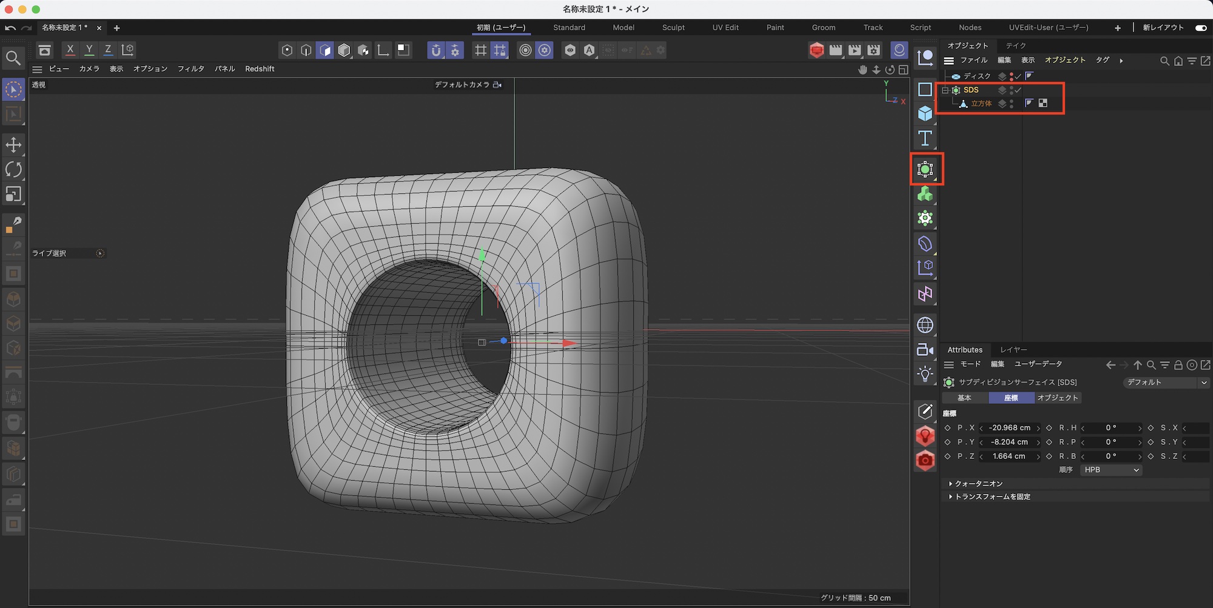Click the 基本 attributes tab button
1213x608 pixels.
point(964,398)
